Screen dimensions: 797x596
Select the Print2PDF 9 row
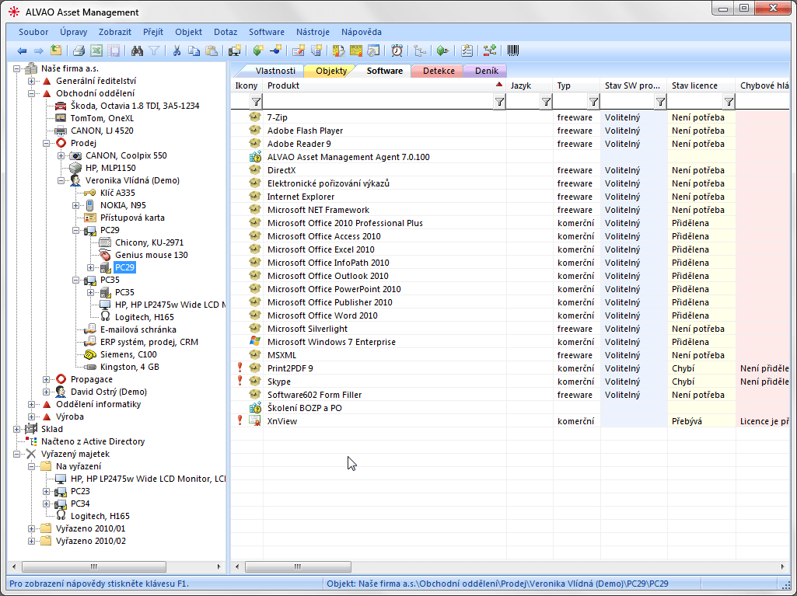(x=510, y=368)
